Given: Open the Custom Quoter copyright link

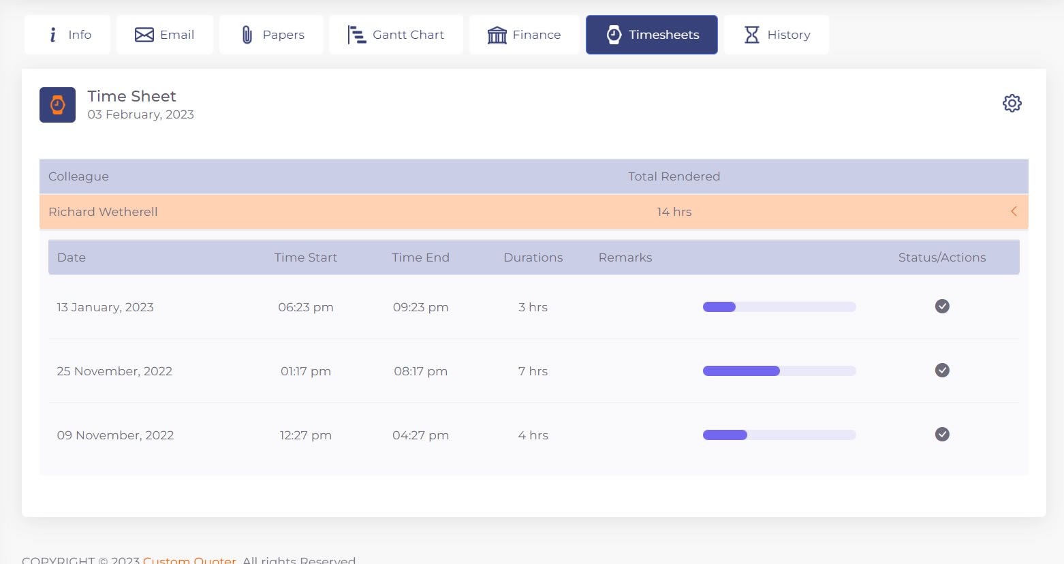Looking at the screenshot, I should click(x=189, y=559).
